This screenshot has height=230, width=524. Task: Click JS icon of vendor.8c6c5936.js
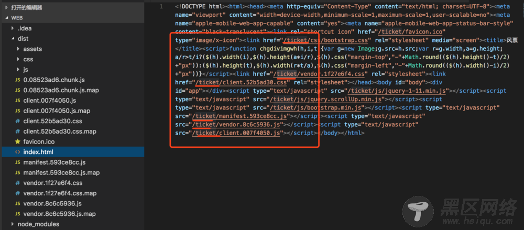click(17, 204)
